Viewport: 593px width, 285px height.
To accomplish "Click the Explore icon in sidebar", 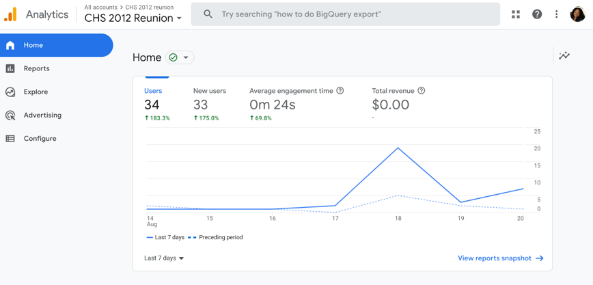I will (x=10, y=92).
